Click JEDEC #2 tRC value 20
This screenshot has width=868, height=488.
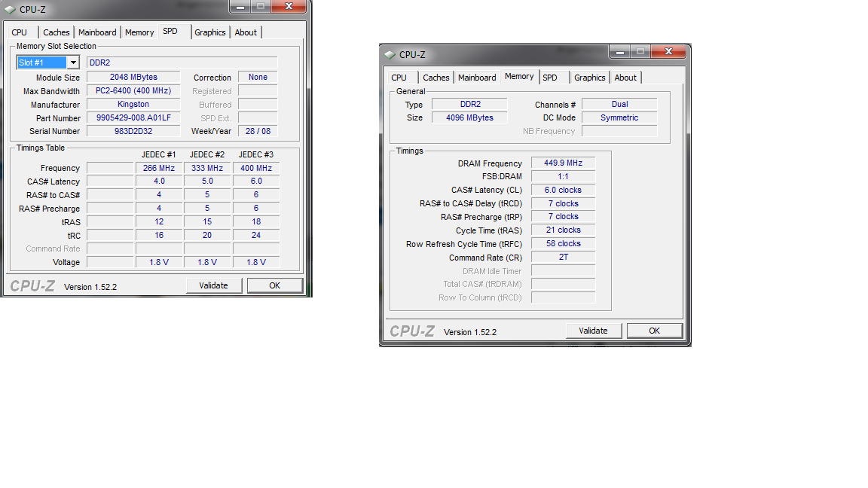point(207,235)
